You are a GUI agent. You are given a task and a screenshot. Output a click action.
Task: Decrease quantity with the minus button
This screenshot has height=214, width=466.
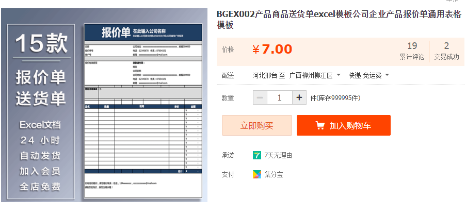tap(260, 97)
